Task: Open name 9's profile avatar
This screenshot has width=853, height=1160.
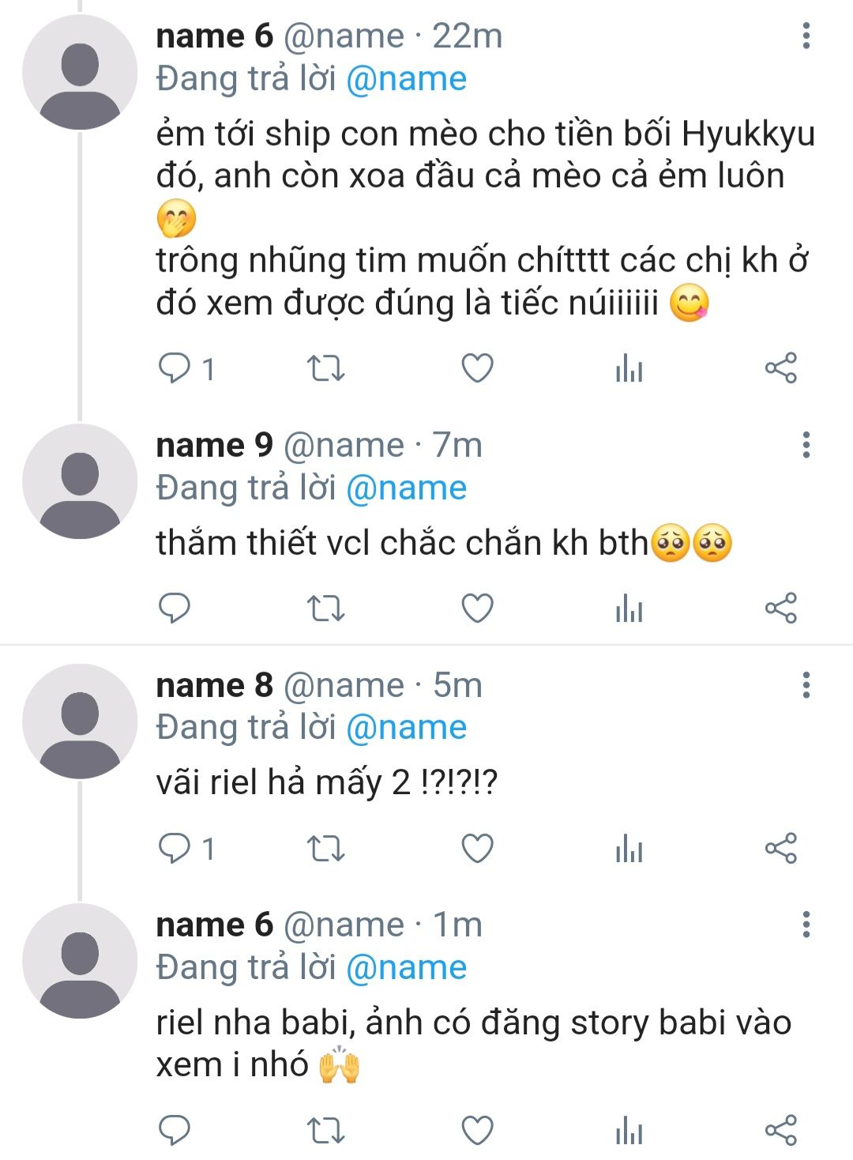Action: tap(80, 481)
